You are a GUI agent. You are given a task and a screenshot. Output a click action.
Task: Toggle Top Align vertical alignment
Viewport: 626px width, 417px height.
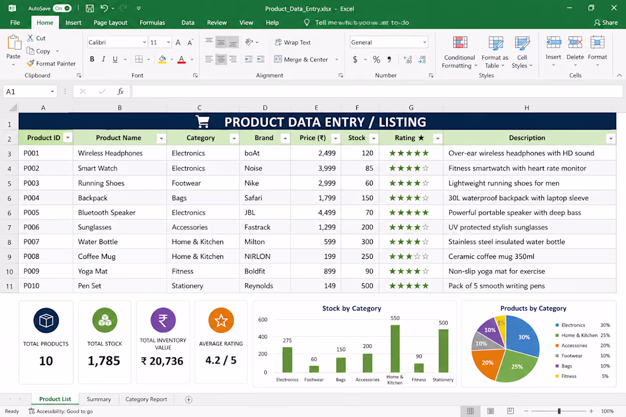click(209, 42)
